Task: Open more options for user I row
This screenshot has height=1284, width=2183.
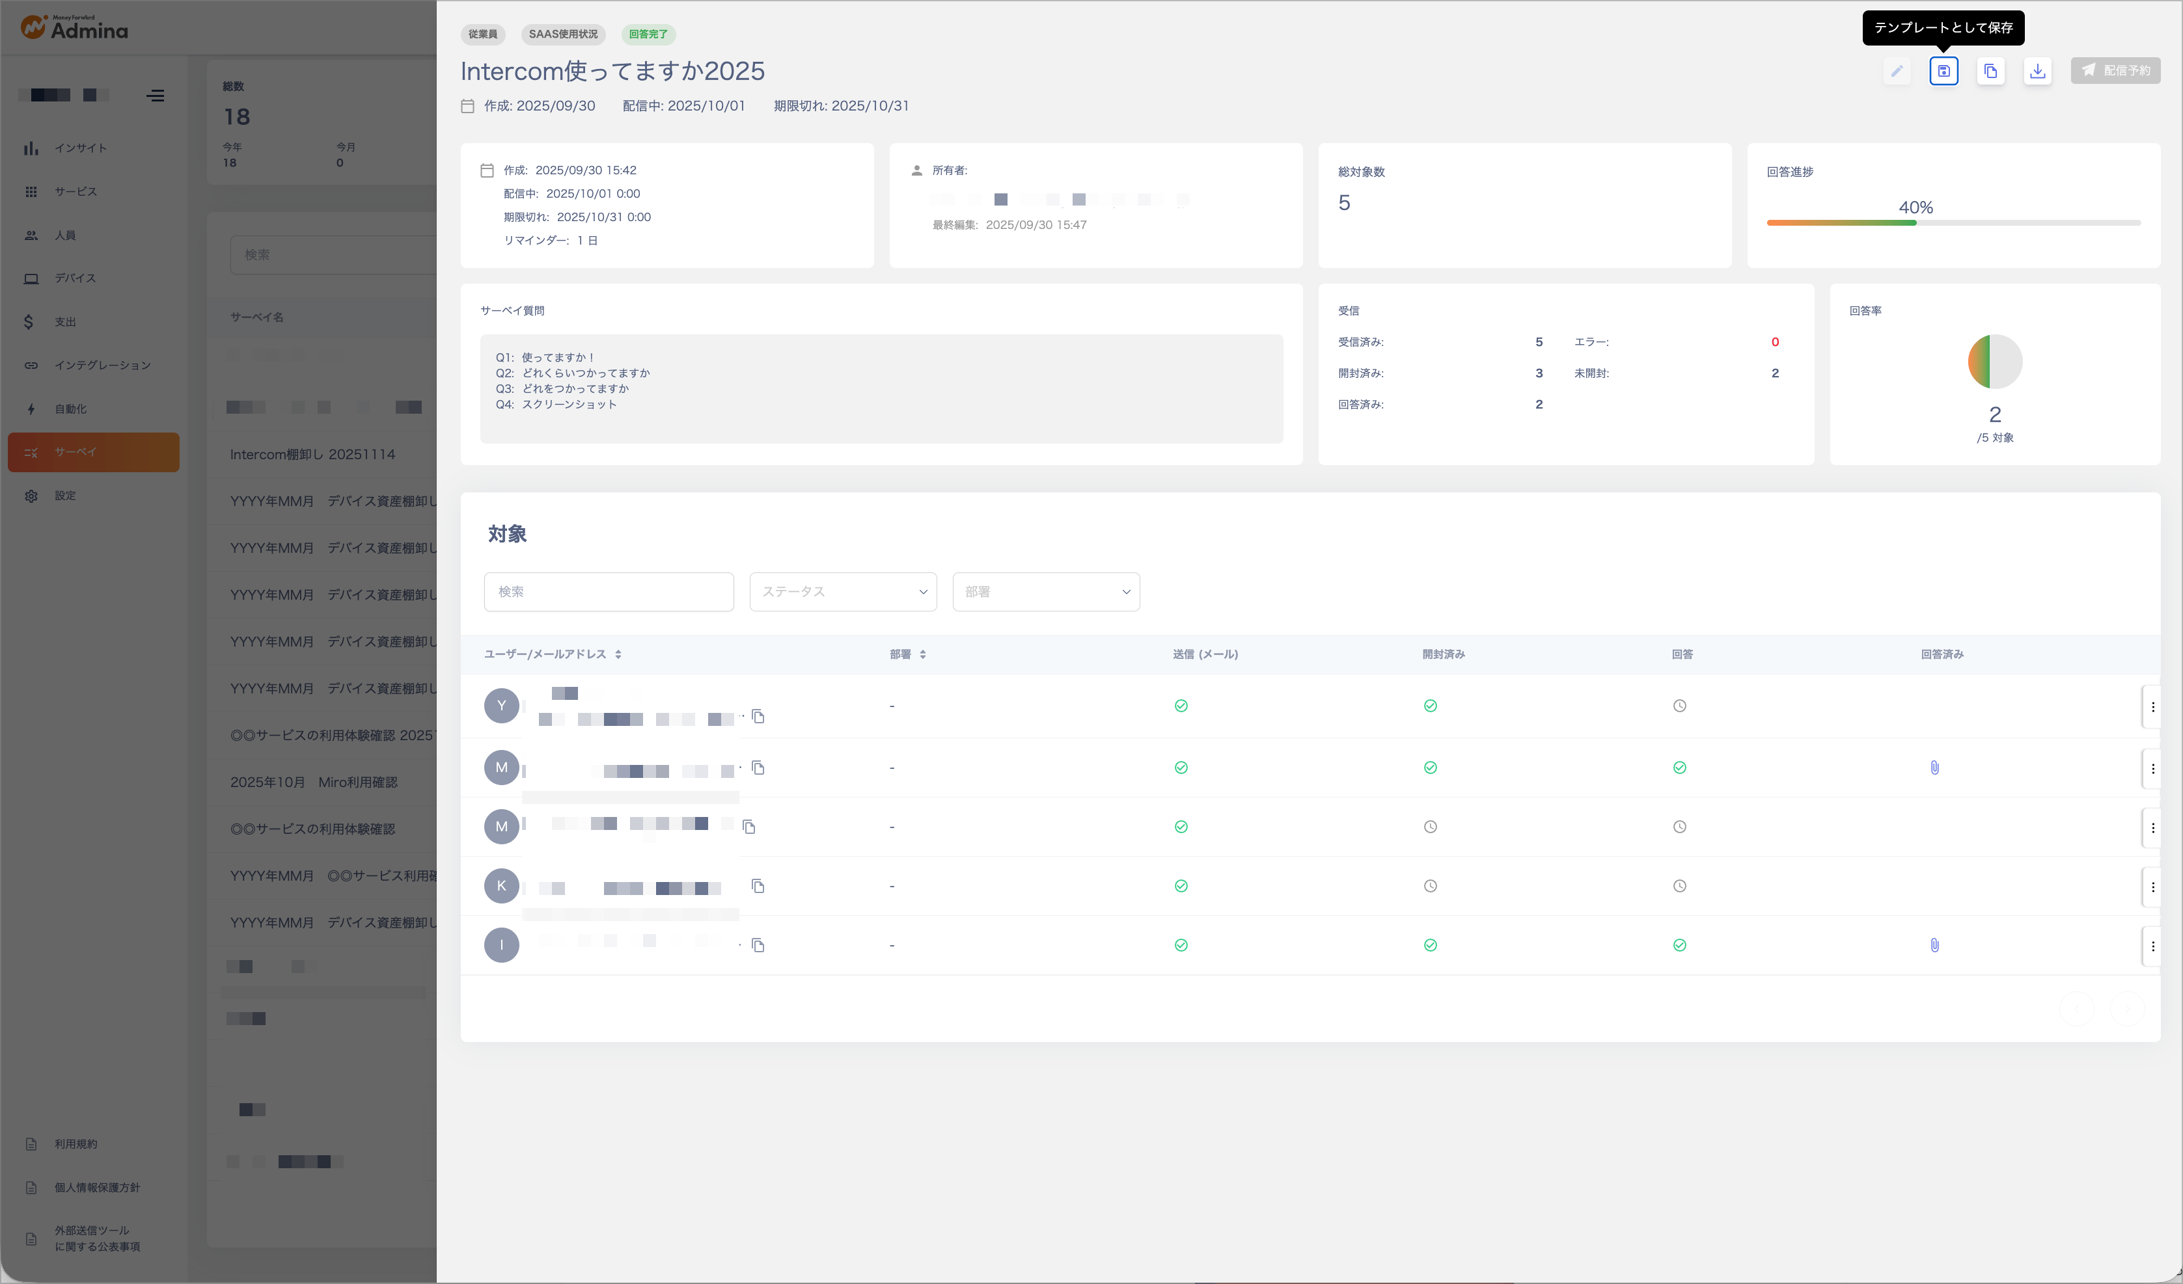Action: [x=2152, y=946]
